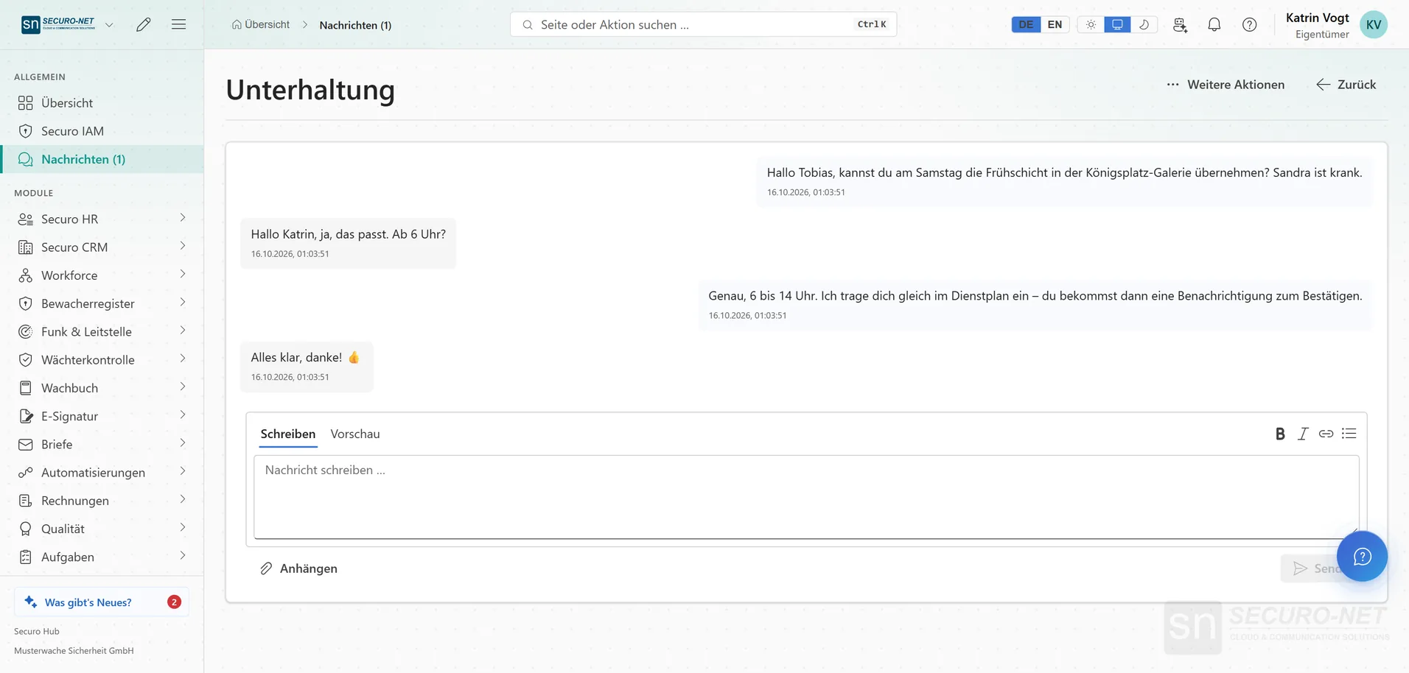
Task: Open Weitere Aktionen menu
Action: tap(1226, 85)
